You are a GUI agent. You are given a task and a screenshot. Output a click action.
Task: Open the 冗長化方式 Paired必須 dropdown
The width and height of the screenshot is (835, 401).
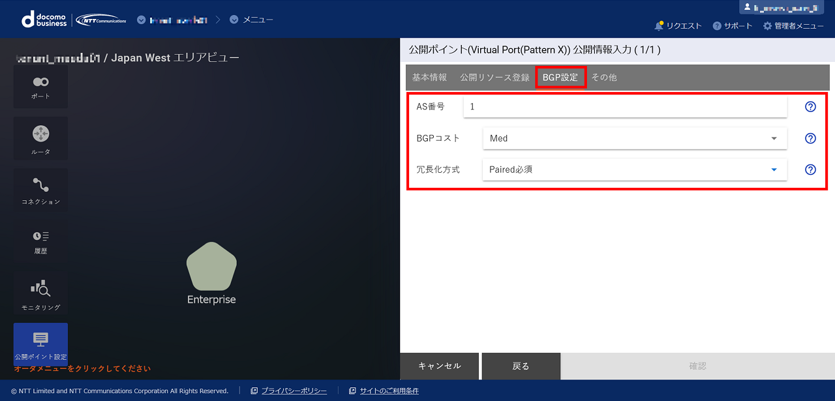pyautogui.click(x=635, y=170)
